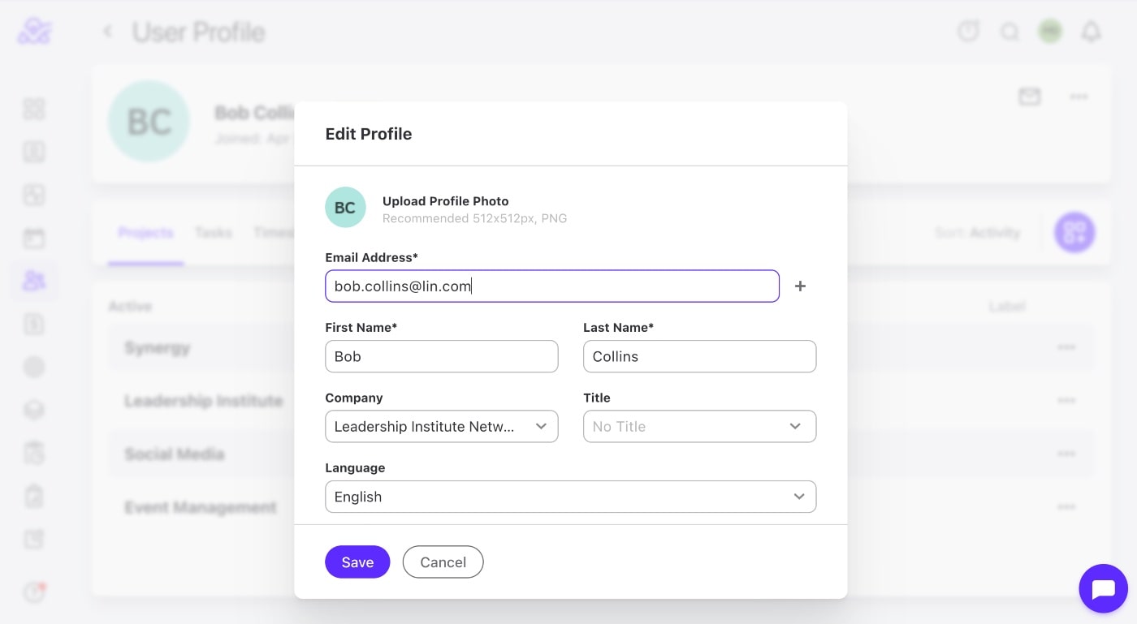This screenshot has width=1137, height=624.
Task: Select the Projects tab
Action: point(145,233)
